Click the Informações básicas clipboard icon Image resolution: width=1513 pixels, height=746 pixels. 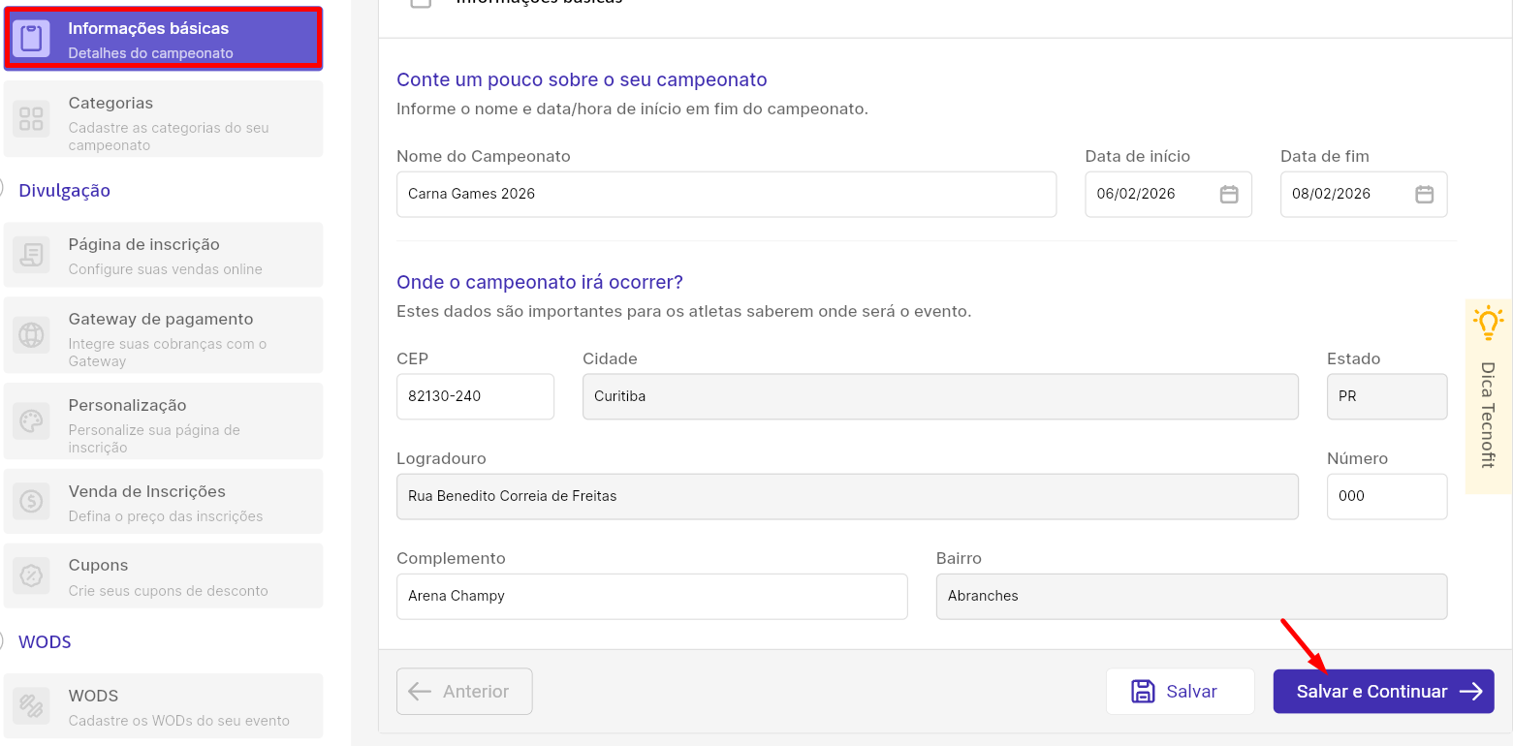[x=31, y=39]
